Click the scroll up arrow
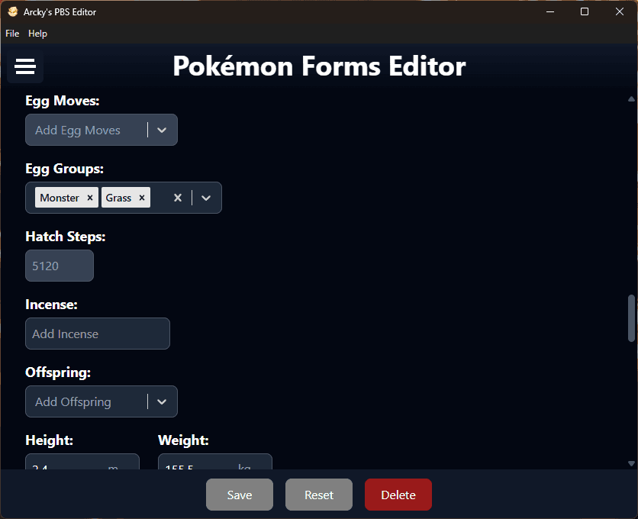Image resolution: width=638 pixels, height=519 pixels. click(x=631, y=99)
